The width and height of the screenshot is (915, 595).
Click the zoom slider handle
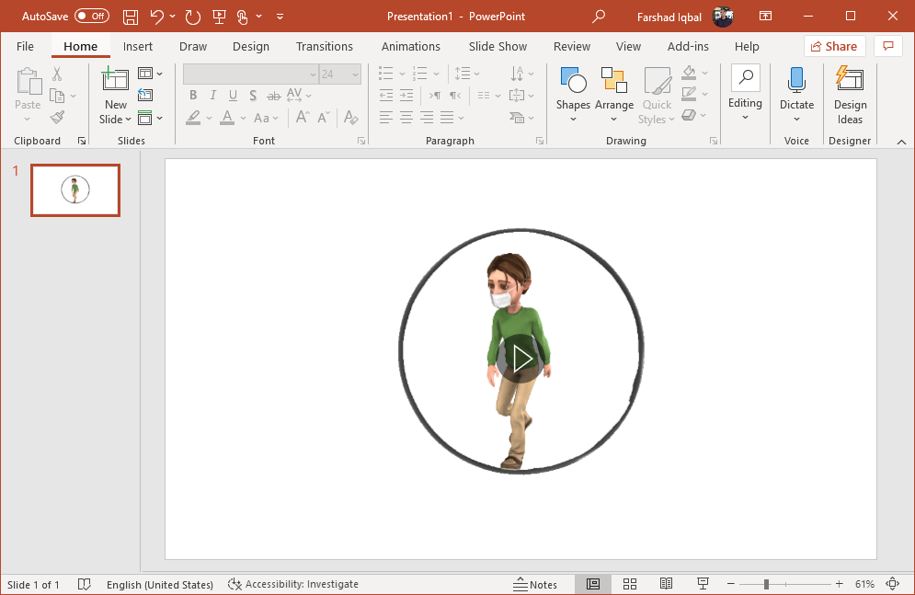coord(766,584)
